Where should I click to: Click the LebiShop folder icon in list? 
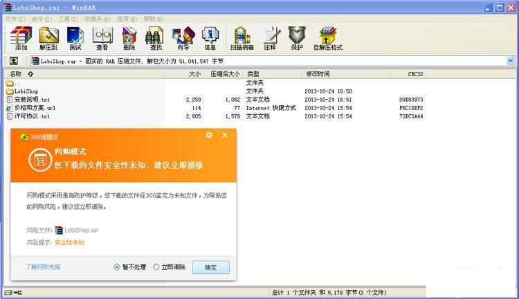(10, 91)
